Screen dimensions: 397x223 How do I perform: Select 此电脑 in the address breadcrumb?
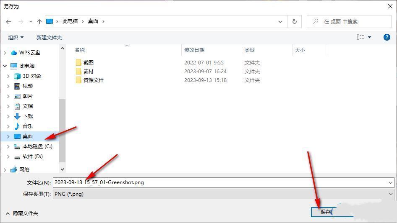point(70,21)
